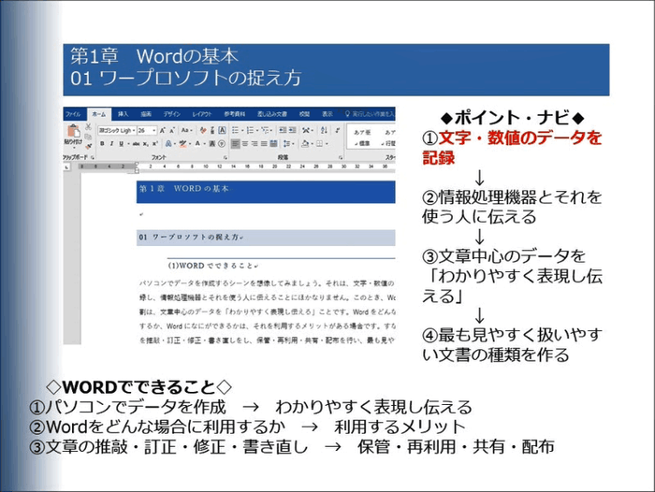Switch to the 参考資料 (References) tab
The width and height of the screenshot is (655, 492).
(x=234, y=114)
